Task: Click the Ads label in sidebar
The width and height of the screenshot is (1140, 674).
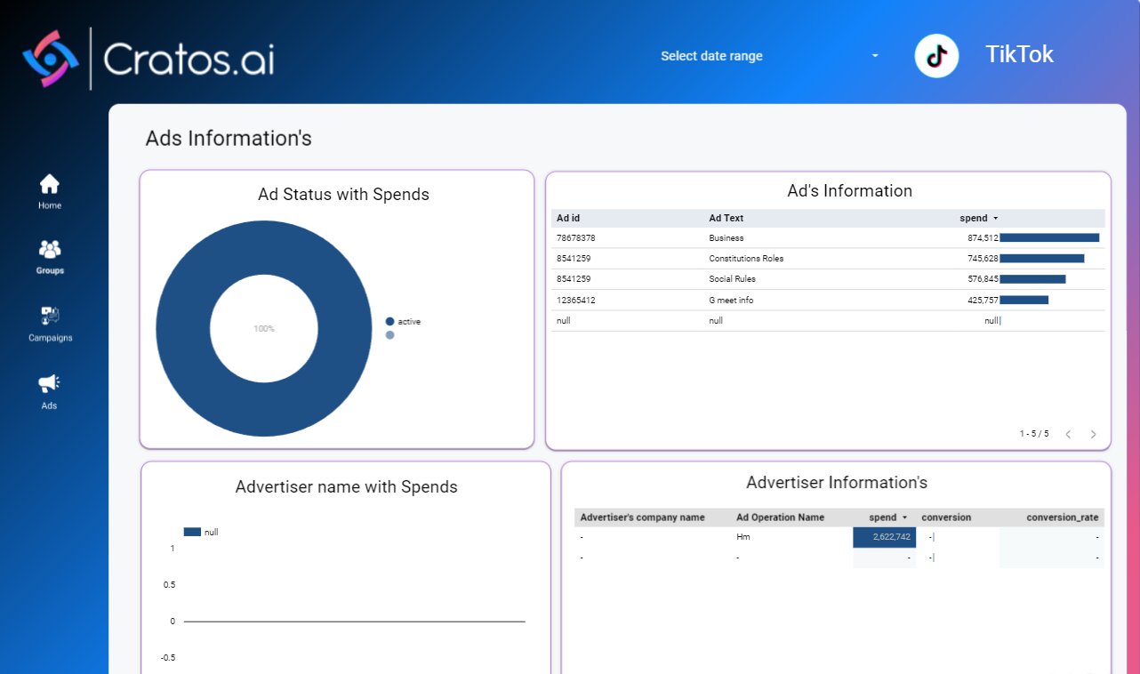Action: pos(49,405)
